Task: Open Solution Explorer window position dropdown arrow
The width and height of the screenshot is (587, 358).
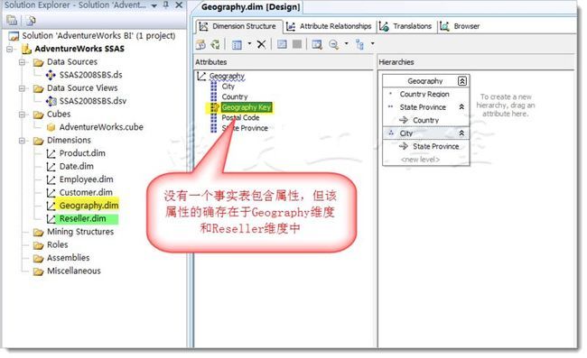Action: pyautogui.click(x=154, y=5)
